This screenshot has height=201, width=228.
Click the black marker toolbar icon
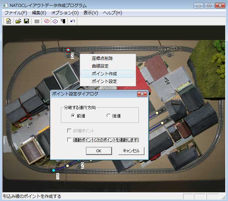(x=63, y=21)
